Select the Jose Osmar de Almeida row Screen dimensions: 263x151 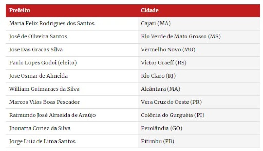[x=133, y=76]
